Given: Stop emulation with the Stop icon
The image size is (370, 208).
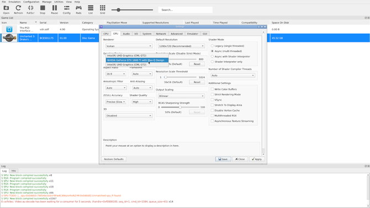Looking at the screenshot, I should [x=43, y=10].
